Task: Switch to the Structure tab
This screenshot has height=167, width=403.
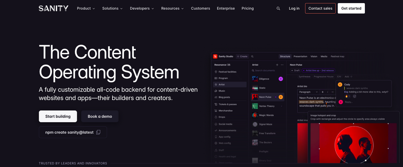Action: click(285, 57)
